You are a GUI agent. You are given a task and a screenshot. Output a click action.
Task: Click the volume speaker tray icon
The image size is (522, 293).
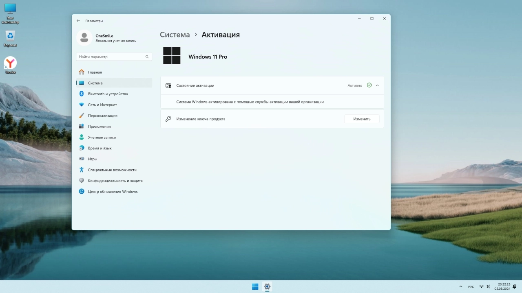click(x=488, y=286)
